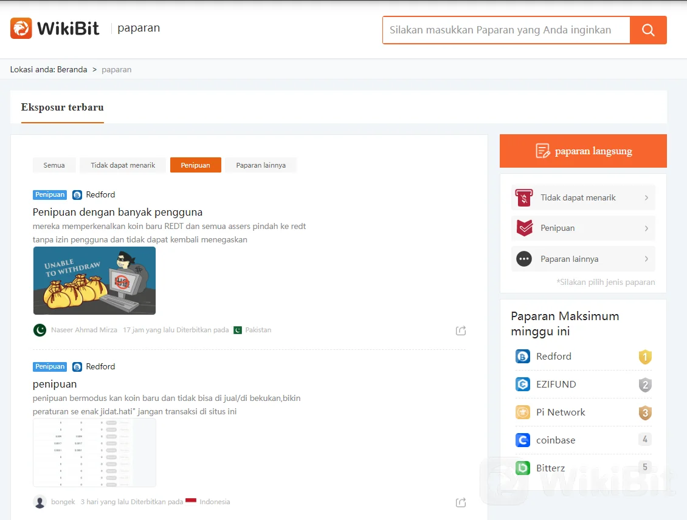Click the Penipuan sidebar shield icon
The image size is (687, 520).
pos(525,228)
